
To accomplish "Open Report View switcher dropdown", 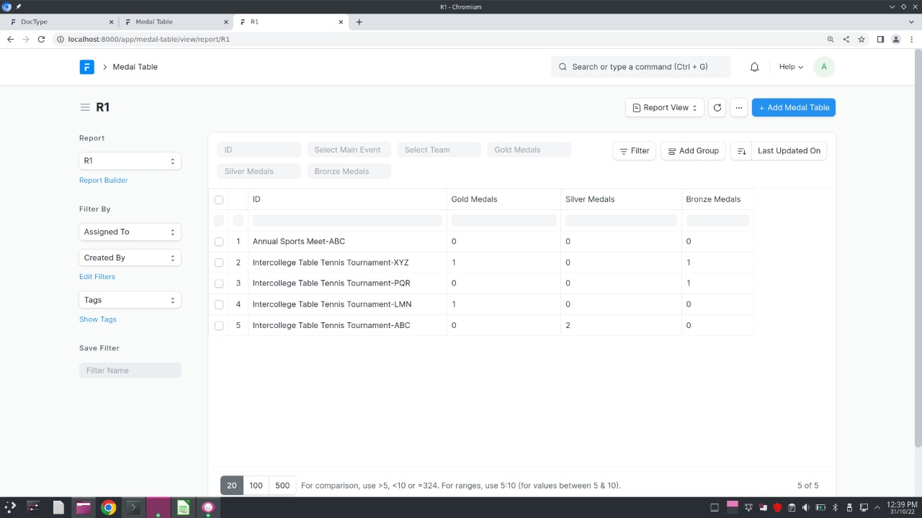I will (x=665, y=108).
